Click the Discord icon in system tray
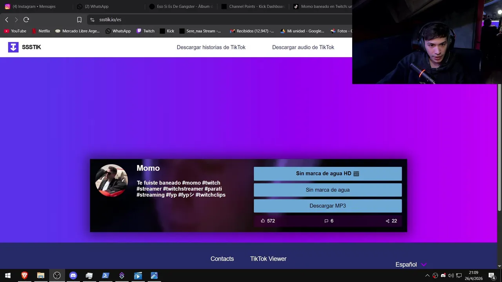This screenshot has height=282, width=502. [x=443, y=276]
